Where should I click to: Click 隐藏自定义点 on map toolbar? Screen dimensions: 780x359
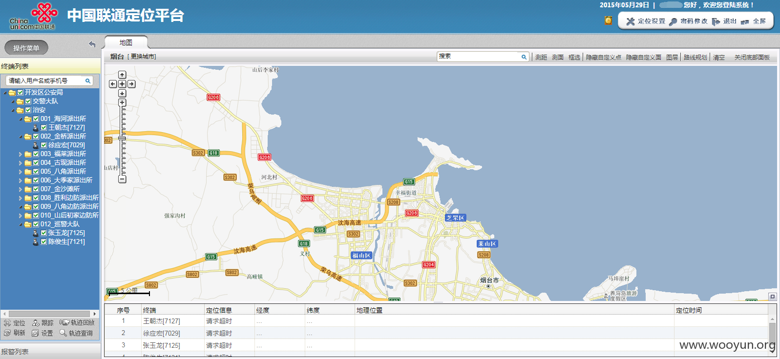pos(604,57)
